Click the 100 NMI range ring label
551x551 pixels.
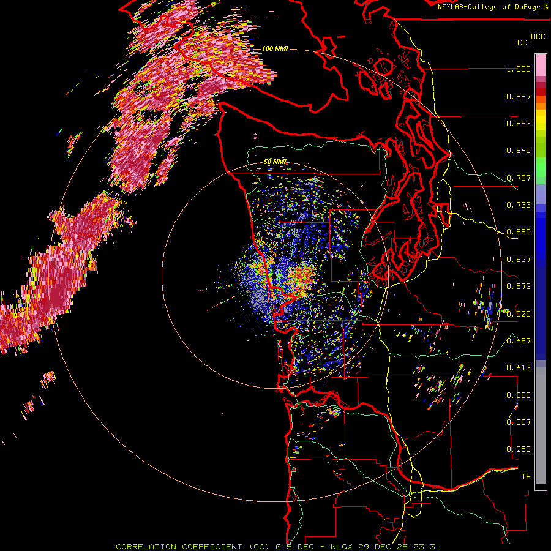click(x=275, y=48)
